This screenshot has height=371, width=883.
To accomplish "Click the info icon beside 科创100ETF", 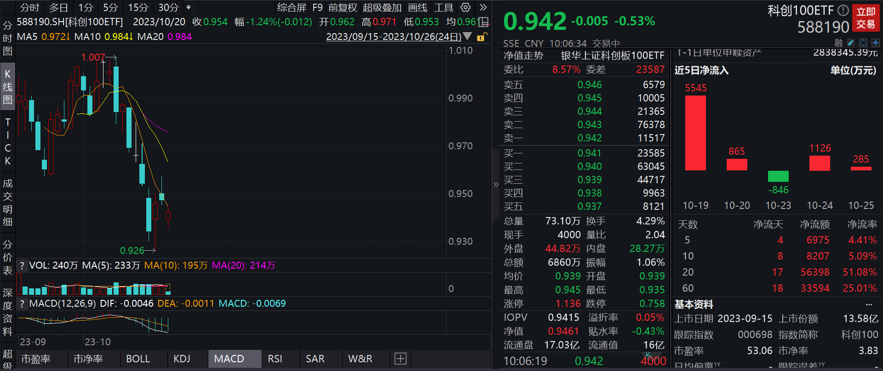I will coord(843,10).
